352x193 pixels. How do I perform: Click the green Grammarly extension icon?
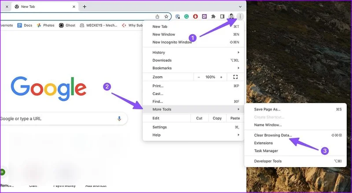point(186,16)
